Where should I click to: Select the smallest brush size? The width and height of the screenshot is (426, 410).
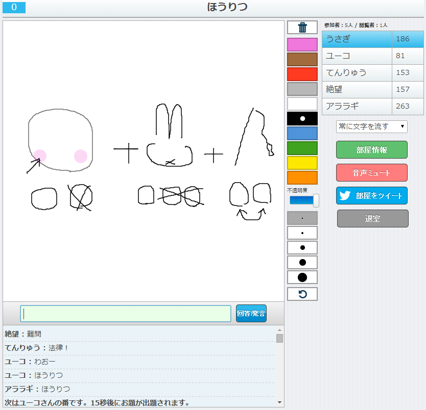click(302, 218)
